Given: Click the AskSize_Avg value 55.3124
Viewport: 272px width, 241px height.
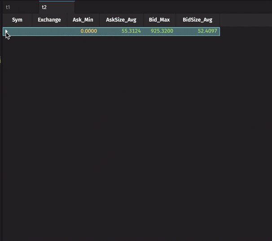Looking at the screenshot, I should point(131,31).
